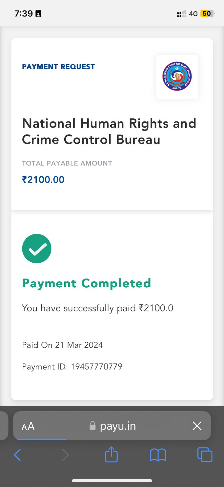The width and height of the screenshot is (224, 487).
Task: Show the open tabs overview
Action: click(205, 455)
